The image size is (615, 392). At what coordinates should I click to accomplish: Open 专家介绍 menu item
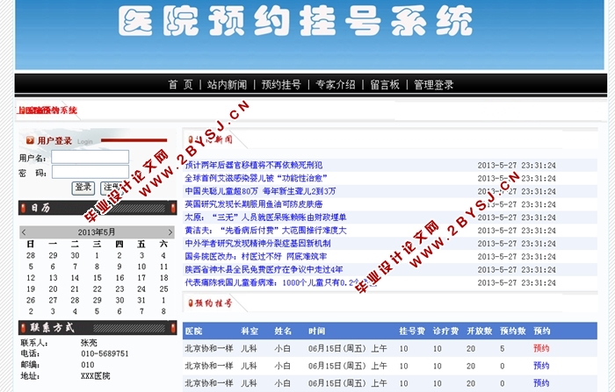pyautogui.click(x=336, y=84)
